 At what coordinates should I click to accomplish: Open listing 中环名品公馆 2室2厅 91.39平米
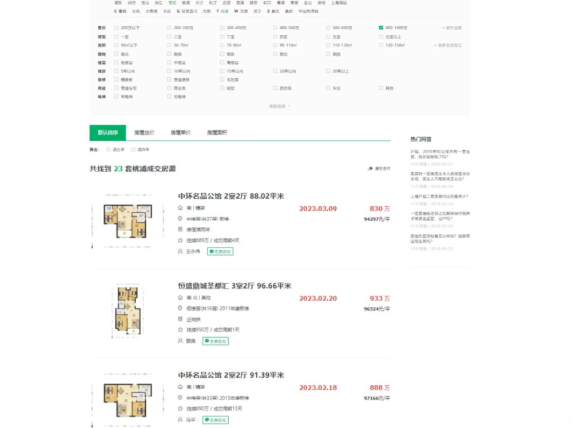click(x=231, y=375)
